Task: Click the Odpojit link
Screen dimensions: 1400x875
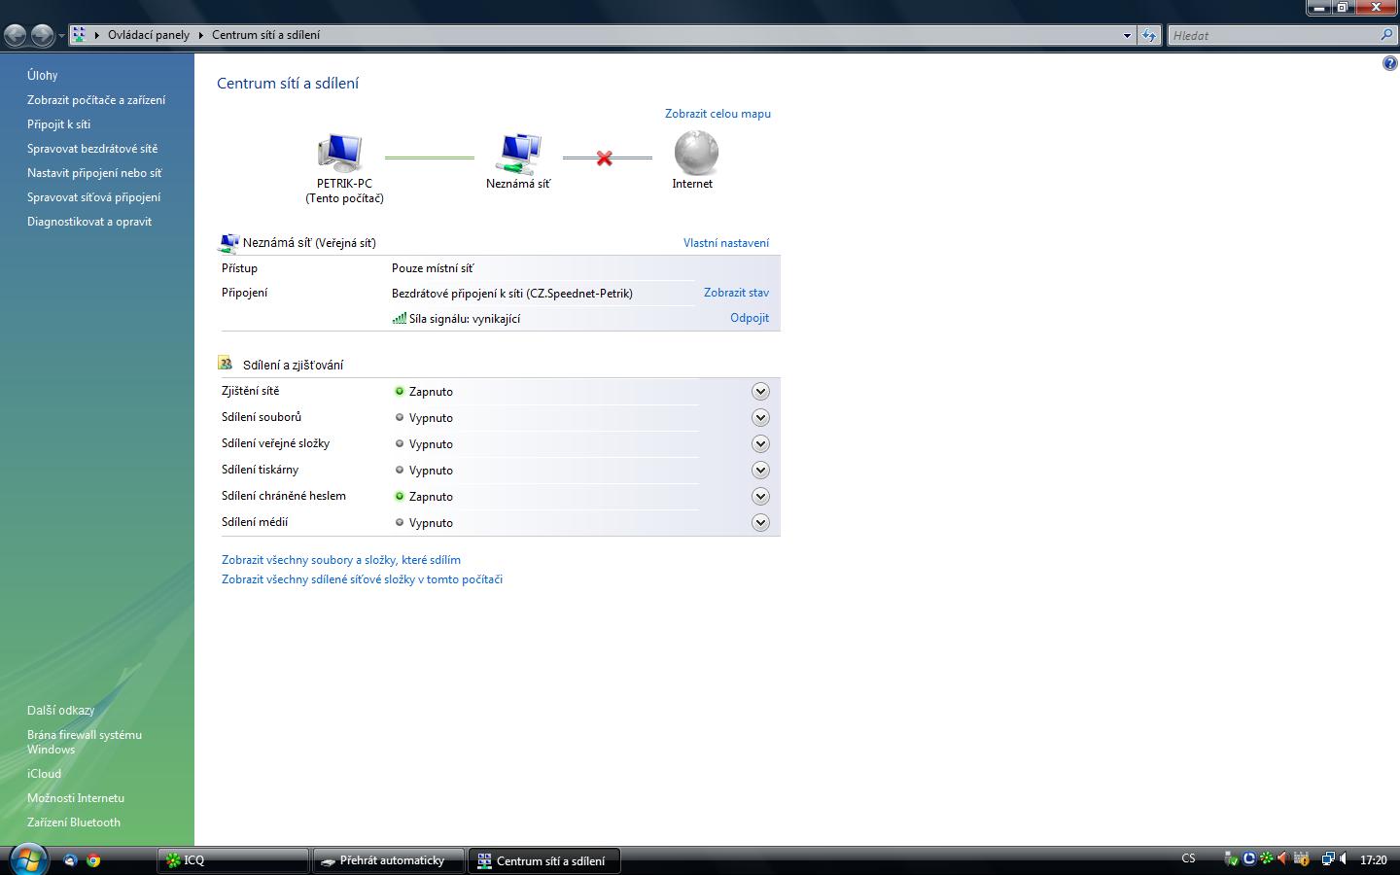Action: (750, 318)
